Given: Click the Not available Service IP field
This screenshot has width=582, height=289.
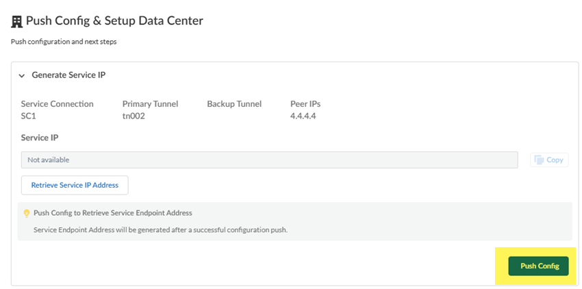Looking at the screenshot, I should [x=269, y=160].
